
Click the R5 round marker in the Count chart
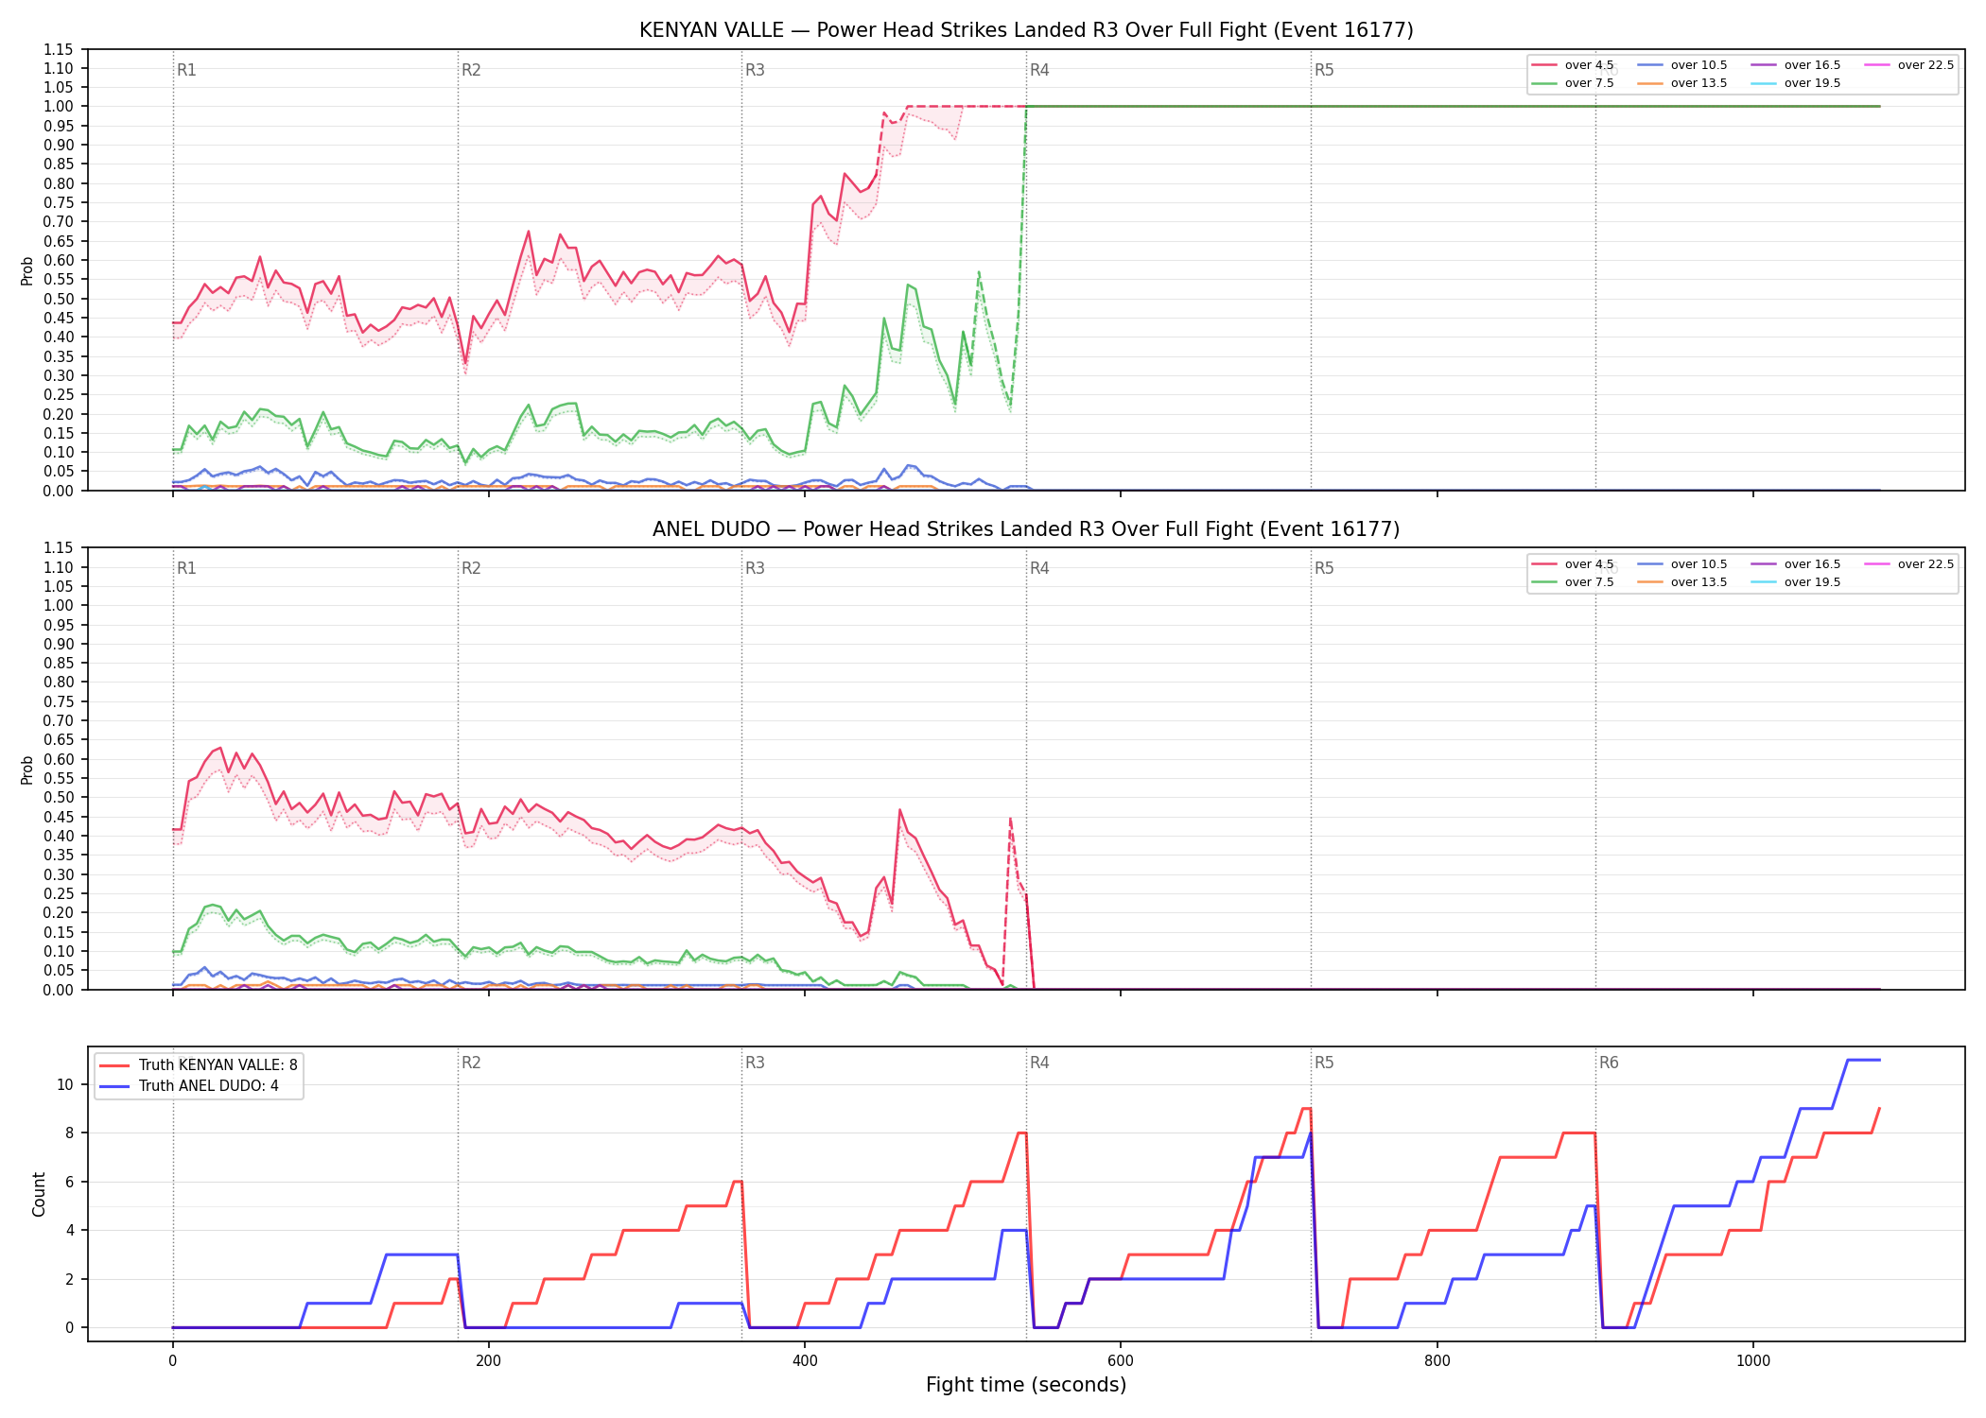1324,1063
